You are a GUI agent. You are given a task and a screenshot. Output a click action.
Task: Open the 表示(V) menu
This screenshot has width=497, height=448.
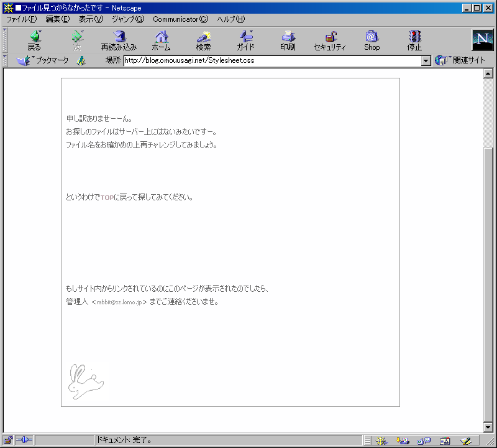[x=91, y=19]
